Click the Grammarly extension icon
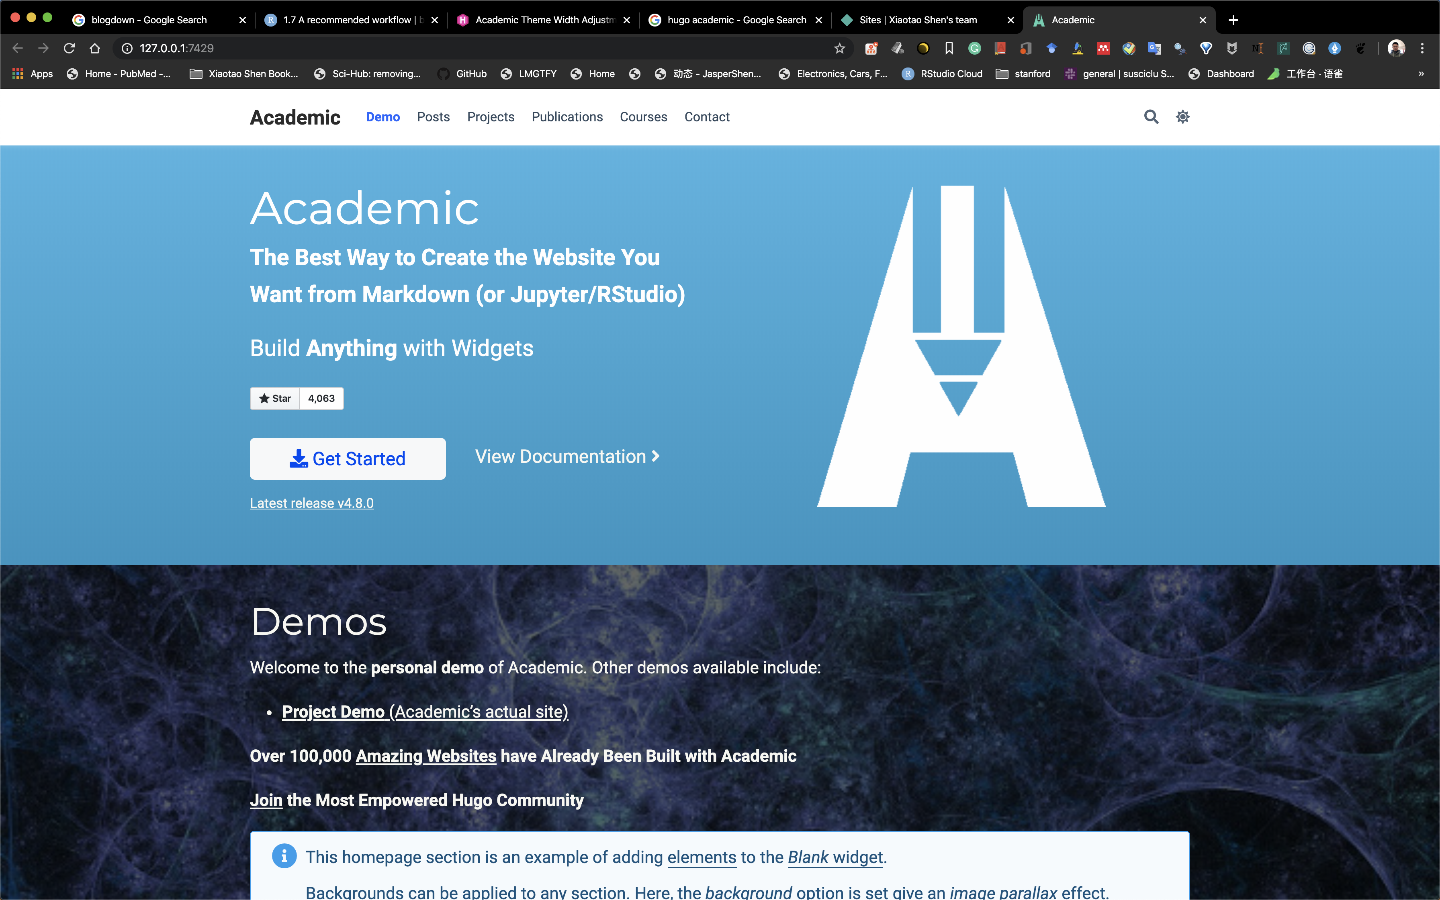 pos(974,48)
